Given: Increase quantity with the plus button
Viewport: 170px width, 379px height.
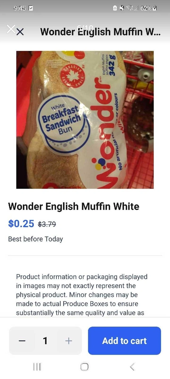Looking at the screenshot, I should tap(69, 341).
